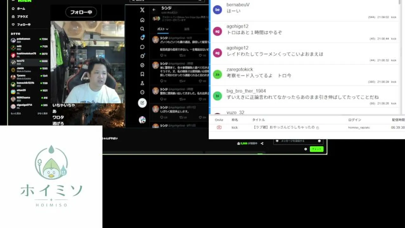Open verified checkmark icon in X sidebar

tap(142, 65)
